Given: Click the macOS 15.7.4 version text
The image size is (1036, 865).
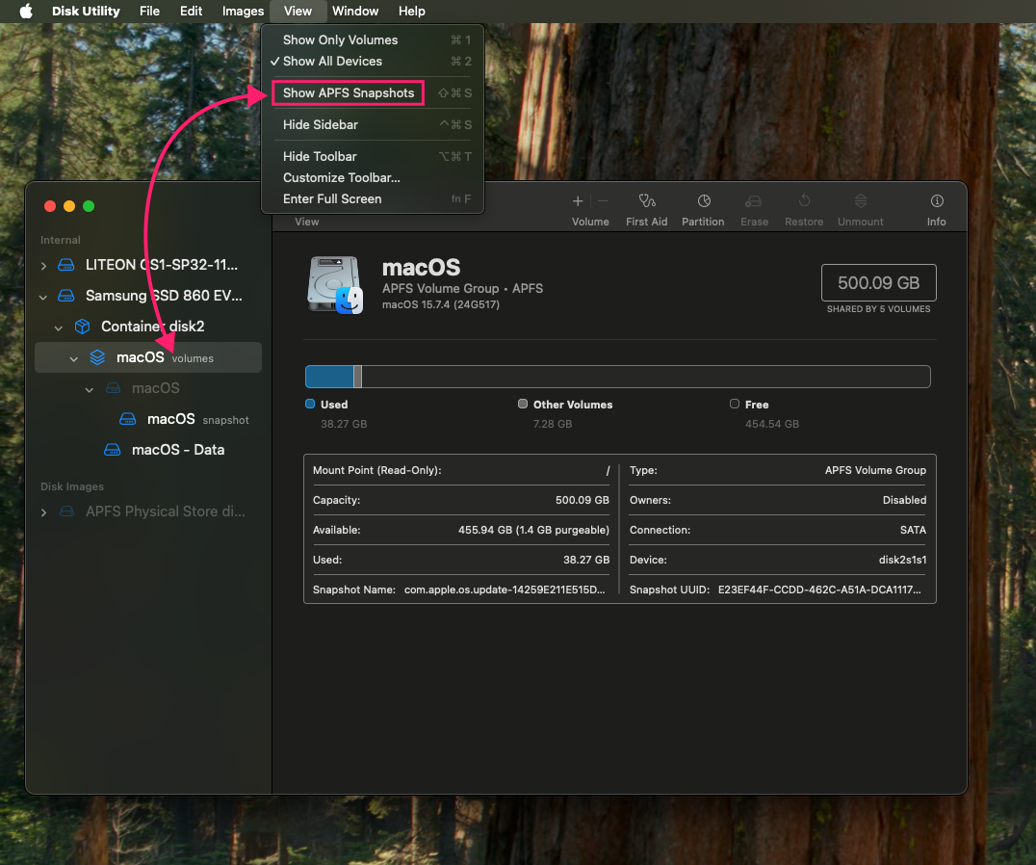Looking at the screenshot, I should [x=441, y=304].
